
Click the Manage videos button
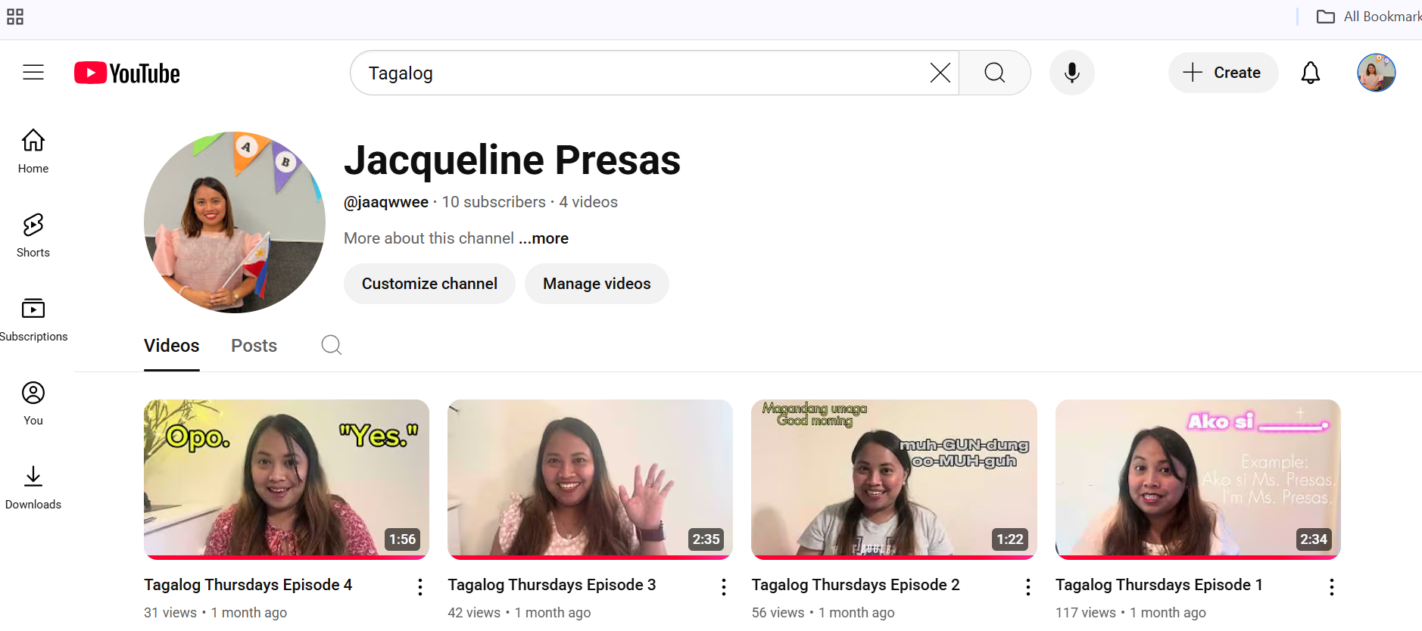tap(597, 284)
